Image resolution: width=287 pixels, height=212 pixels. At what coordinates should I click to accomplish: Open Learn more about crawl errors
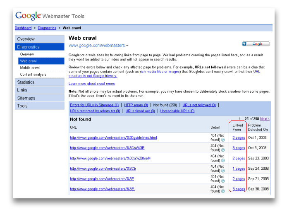coord(92,84)
